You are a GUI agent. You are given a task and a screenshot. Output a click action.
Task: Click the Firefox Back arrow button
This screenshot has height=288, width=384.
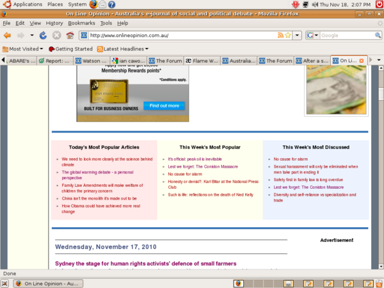click(x=7, y=35)
